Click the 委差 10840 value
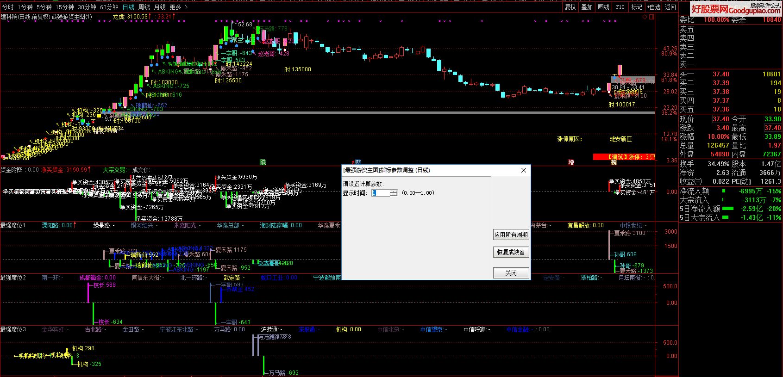 click(772, 19)
